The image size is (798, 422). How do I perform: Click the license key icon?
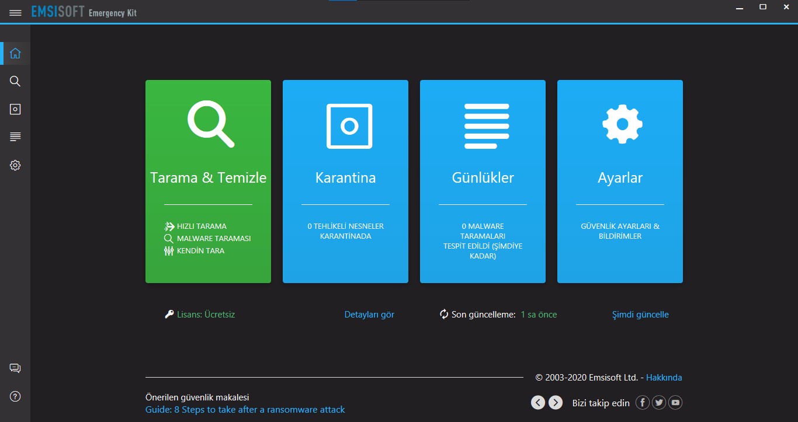click(169, 315)
